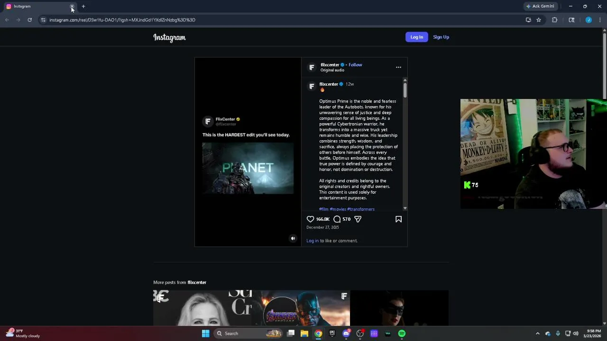
Task: Open flixcenter link in More posts heading
Action: point(197,282)
